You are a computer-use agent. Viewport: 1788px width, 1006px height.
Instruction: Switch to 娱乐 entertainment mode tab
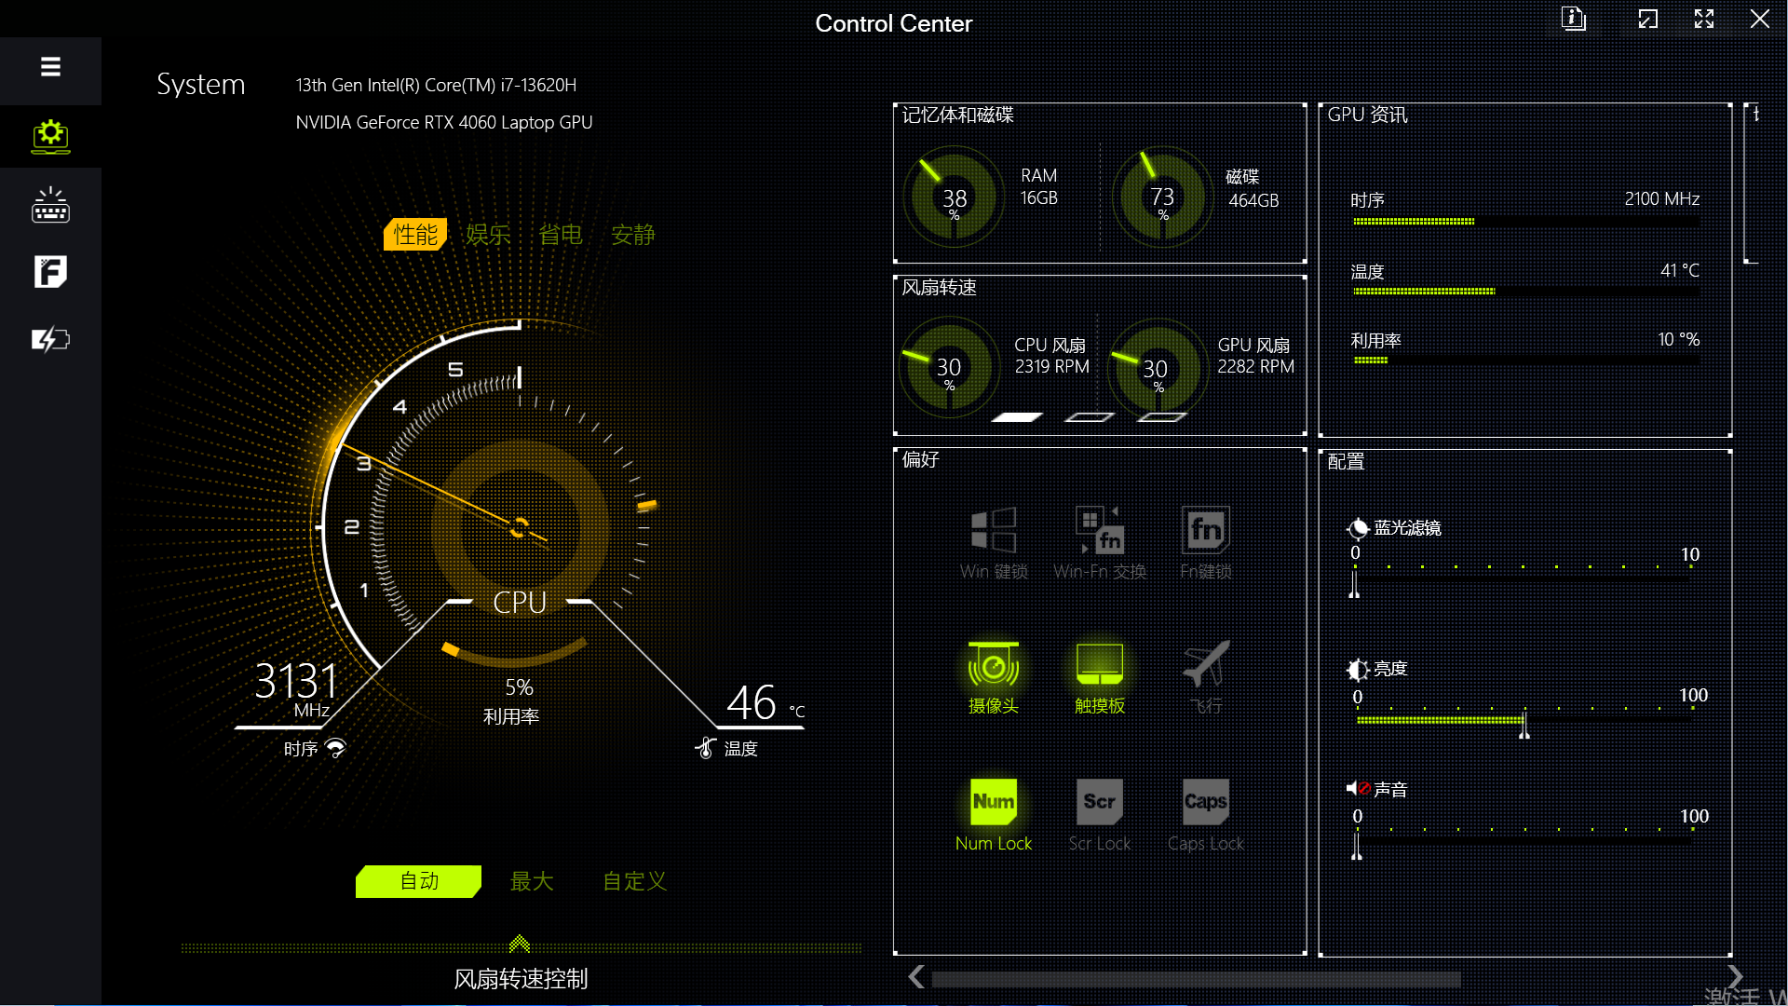tap(488, 235)
